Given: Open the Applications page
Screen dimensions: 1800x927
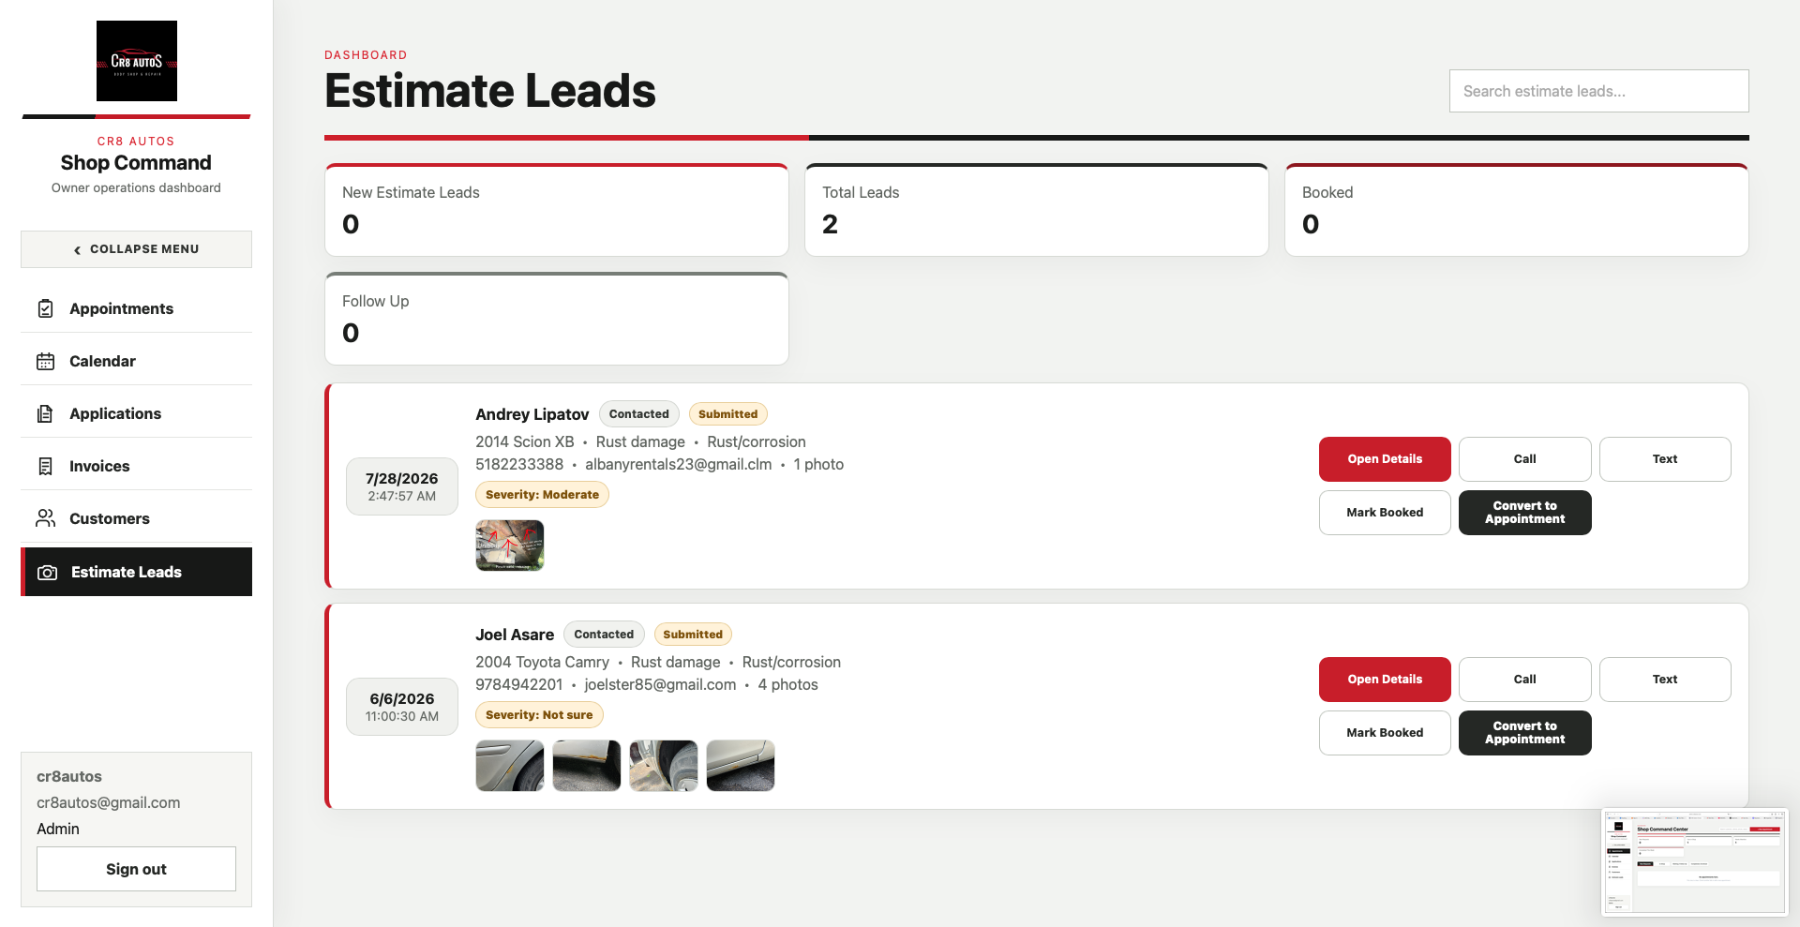Looking at the screenshot, I should (x=137, y=413).
